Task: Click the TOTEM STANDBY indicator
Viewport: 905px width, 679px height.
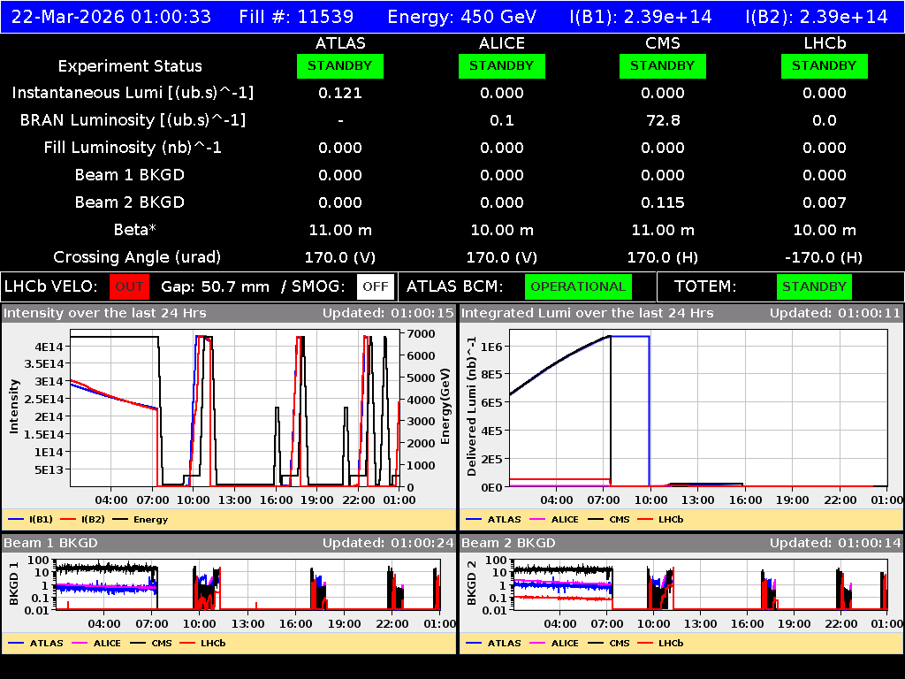Action: coord(814,286)
